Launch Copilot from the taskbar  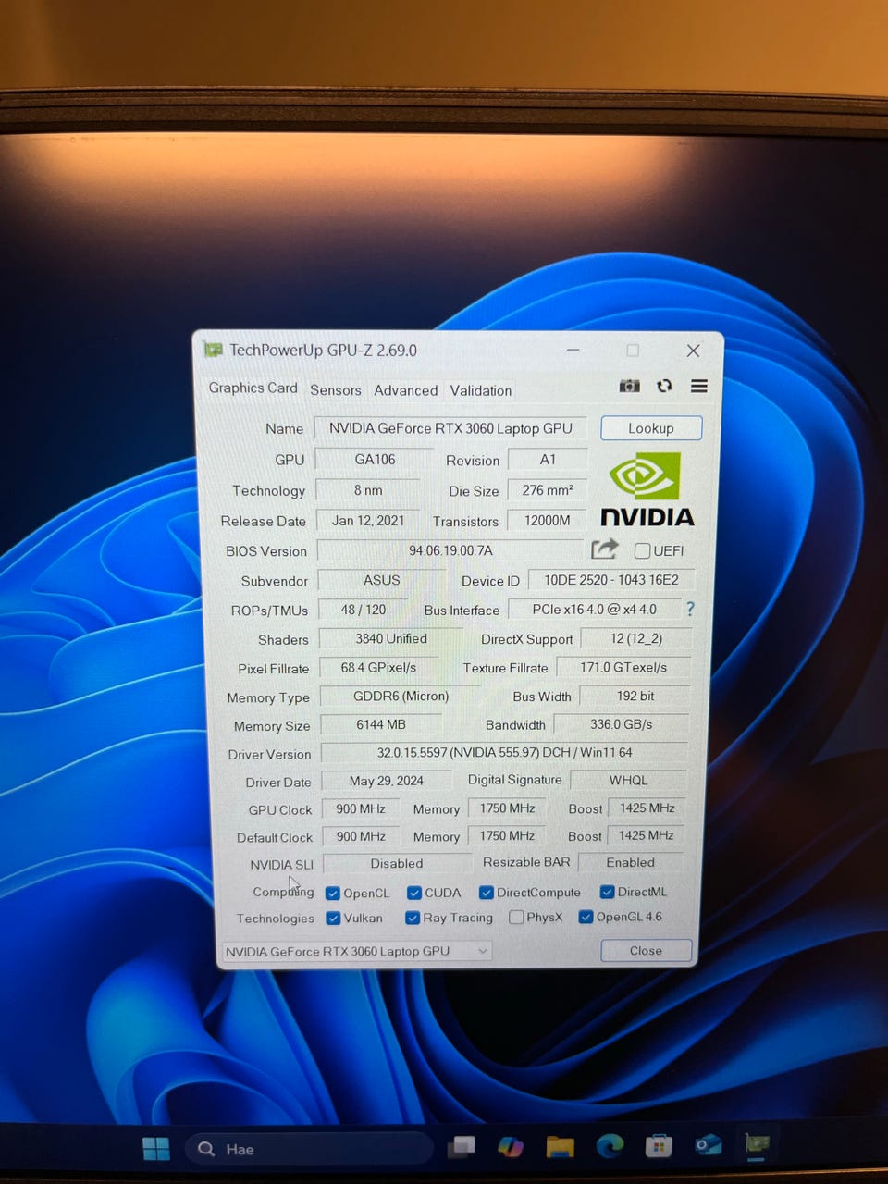point(510,1147)
